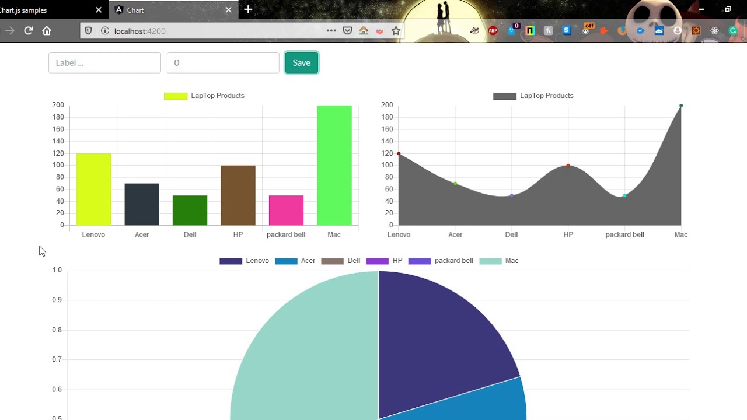Select the brown HP bar
The height and width of the screenshot is (420, 747).
point(238,195)
